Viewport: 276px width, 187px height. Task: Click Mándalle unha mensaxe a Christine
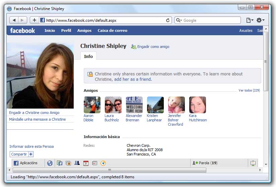[37, 119]
